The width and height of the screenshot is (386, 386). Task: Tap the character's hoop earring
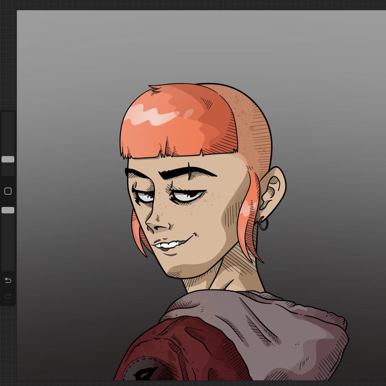tap(263, 224)
